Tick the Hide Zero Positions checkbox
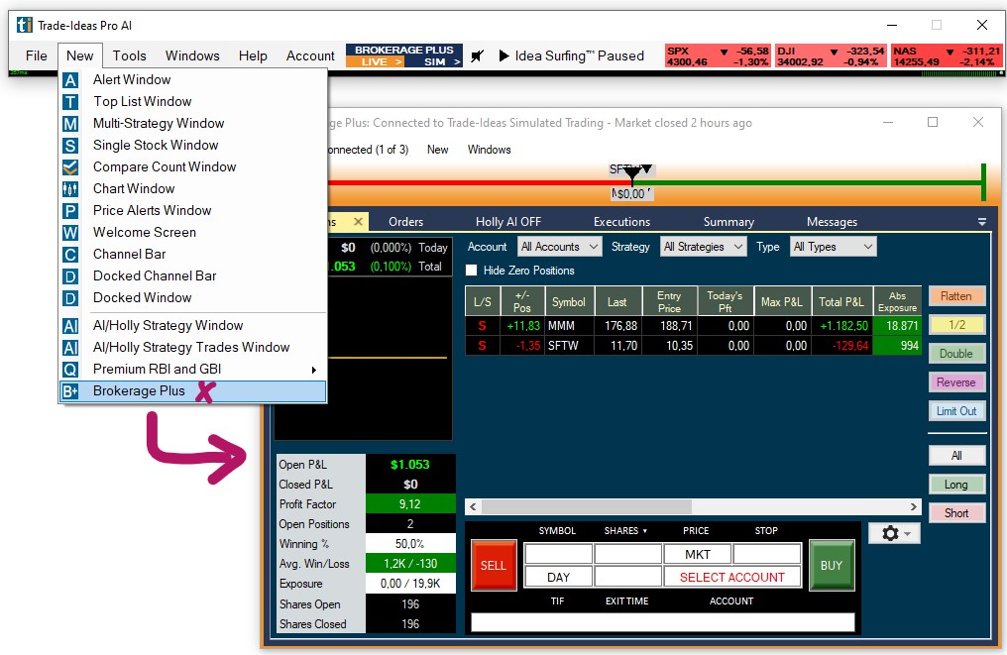 [472, 271]
